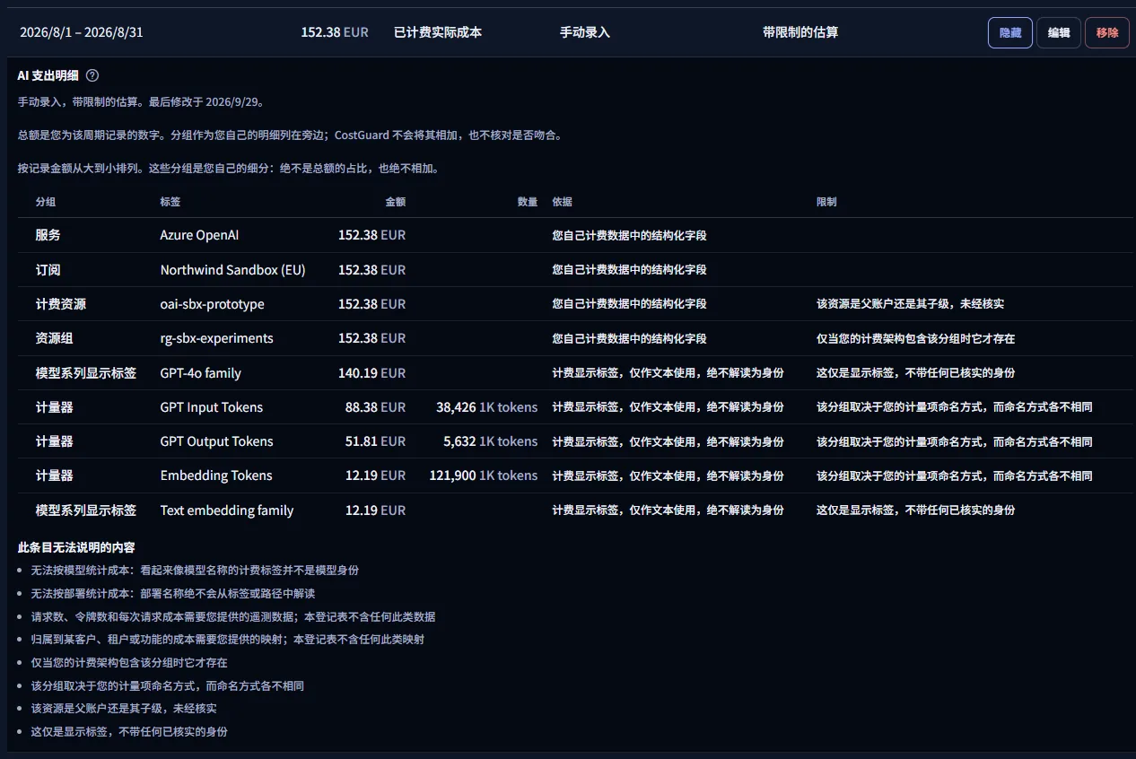1136x759 pixels.
Task: Click the header total 152.38 EUR
Action: tap(335, 32)
